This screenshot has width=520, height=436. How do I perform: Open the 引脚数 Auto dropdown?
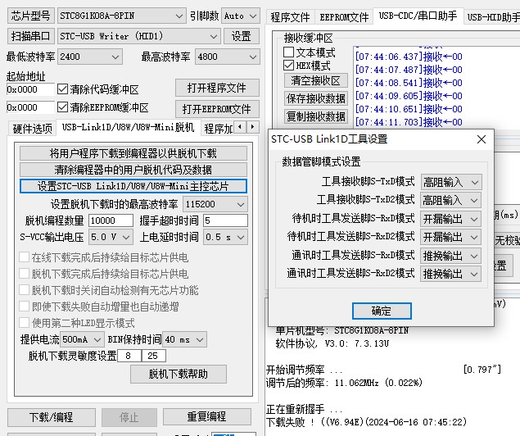(x=241, y=16)
